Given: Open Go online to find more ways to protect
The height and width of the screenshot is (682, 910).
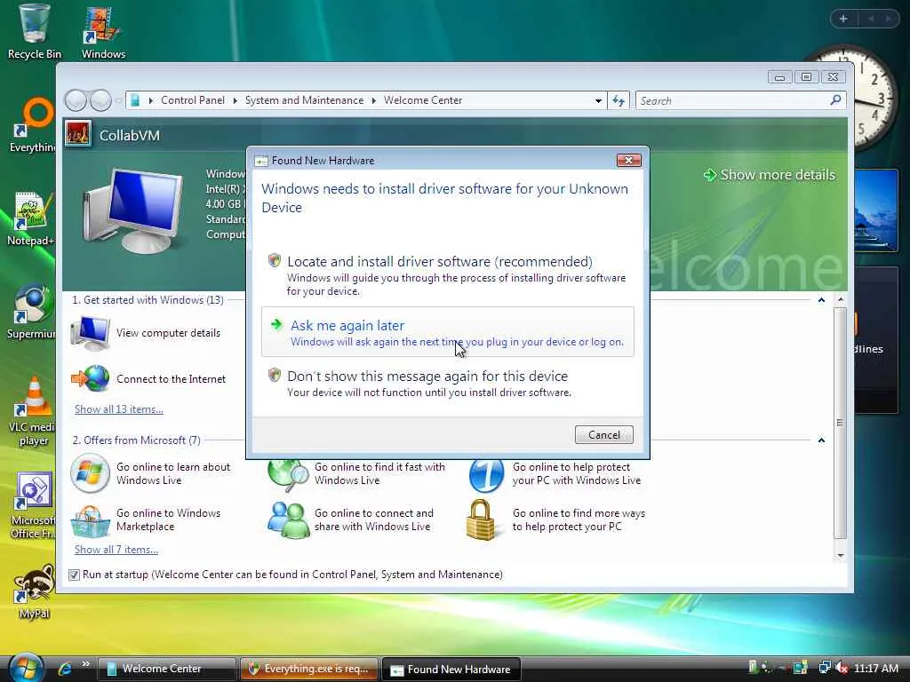Looking at the screenshot, I should [x=557, y=519].
